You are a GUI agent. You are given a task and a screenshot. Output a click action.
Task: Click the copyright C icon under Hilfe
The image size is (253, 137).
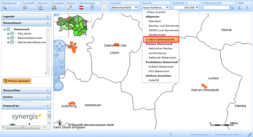pos(240,7)
